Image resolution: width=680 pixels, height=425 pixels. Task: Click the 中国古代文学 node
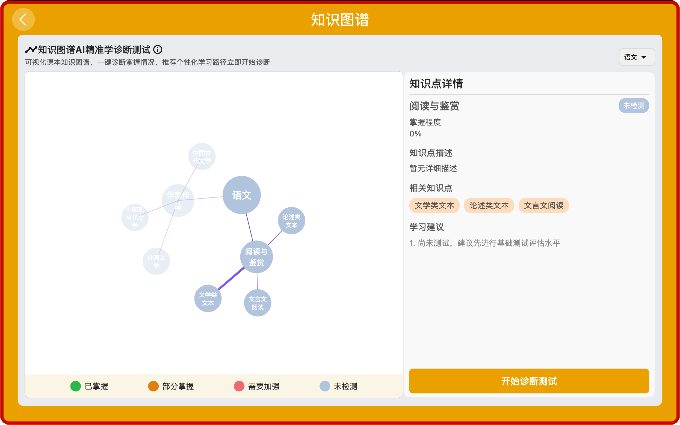pyautogui.click(x=202, y=156)
